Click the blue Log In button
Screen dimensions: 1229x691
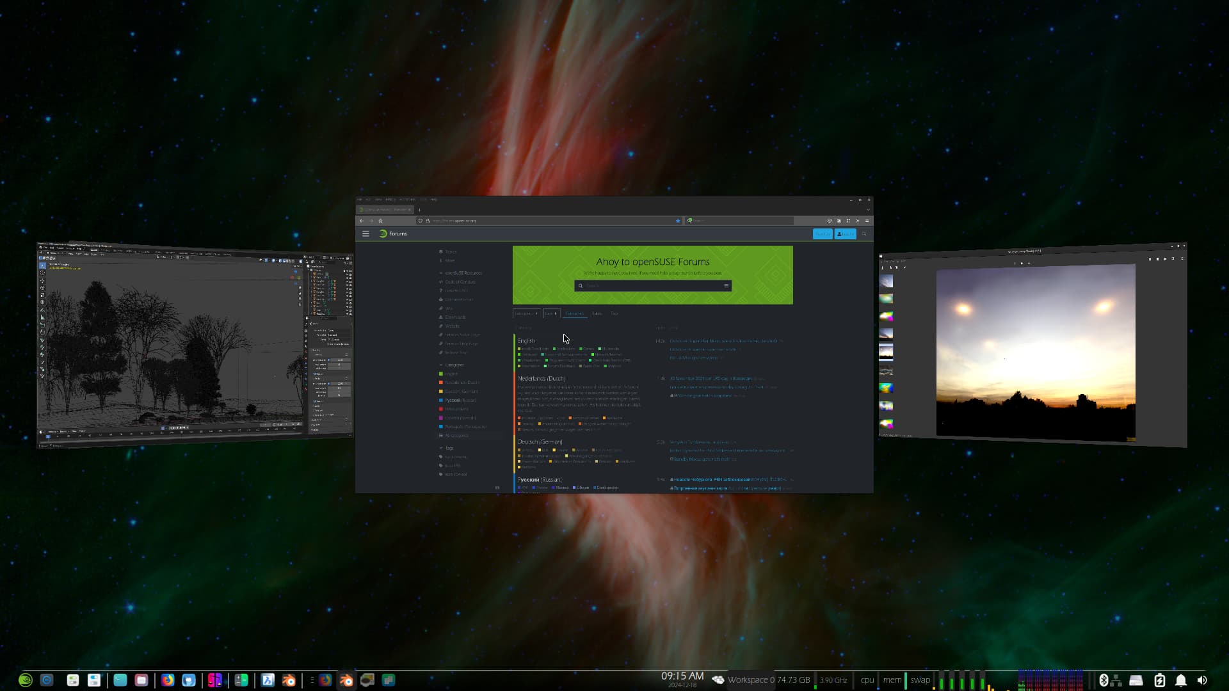[845, 234]
